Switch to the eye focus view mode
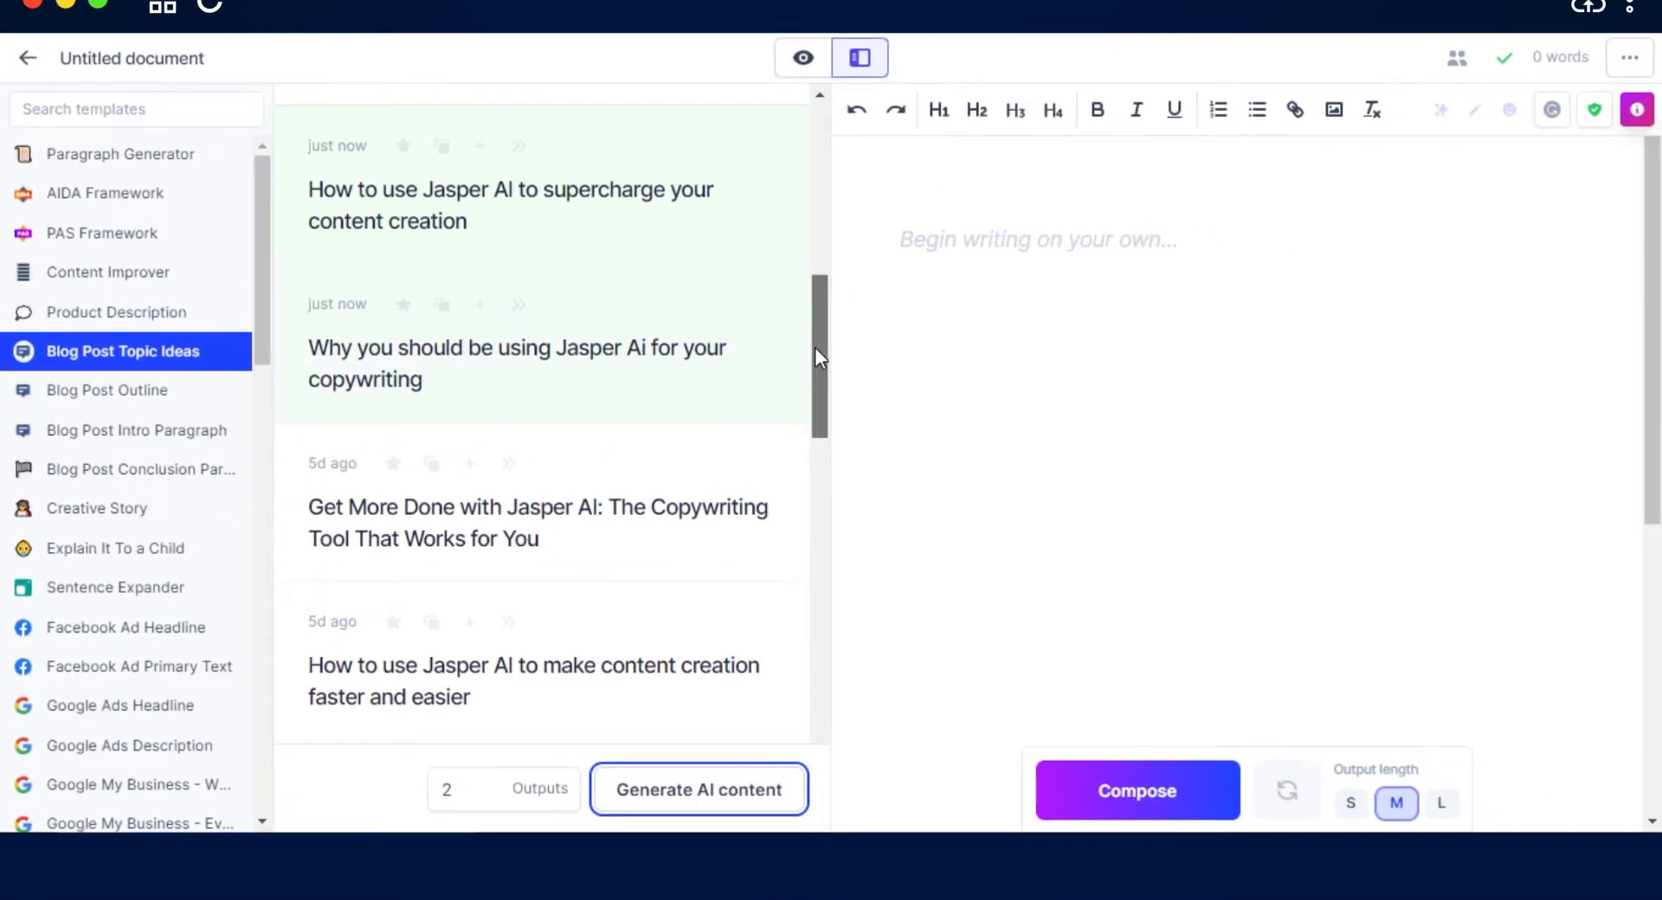 803,58
